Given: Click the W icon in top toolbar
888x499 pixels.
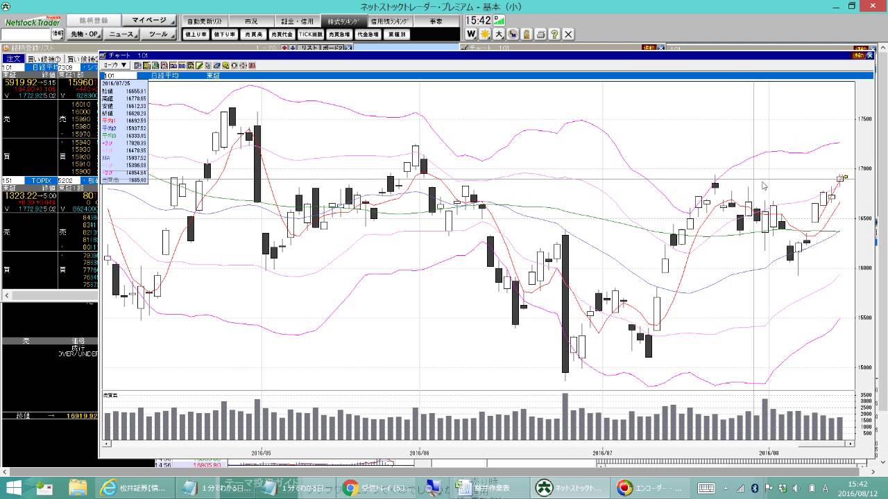Looking at the screenshot, I should coord(471,34).
